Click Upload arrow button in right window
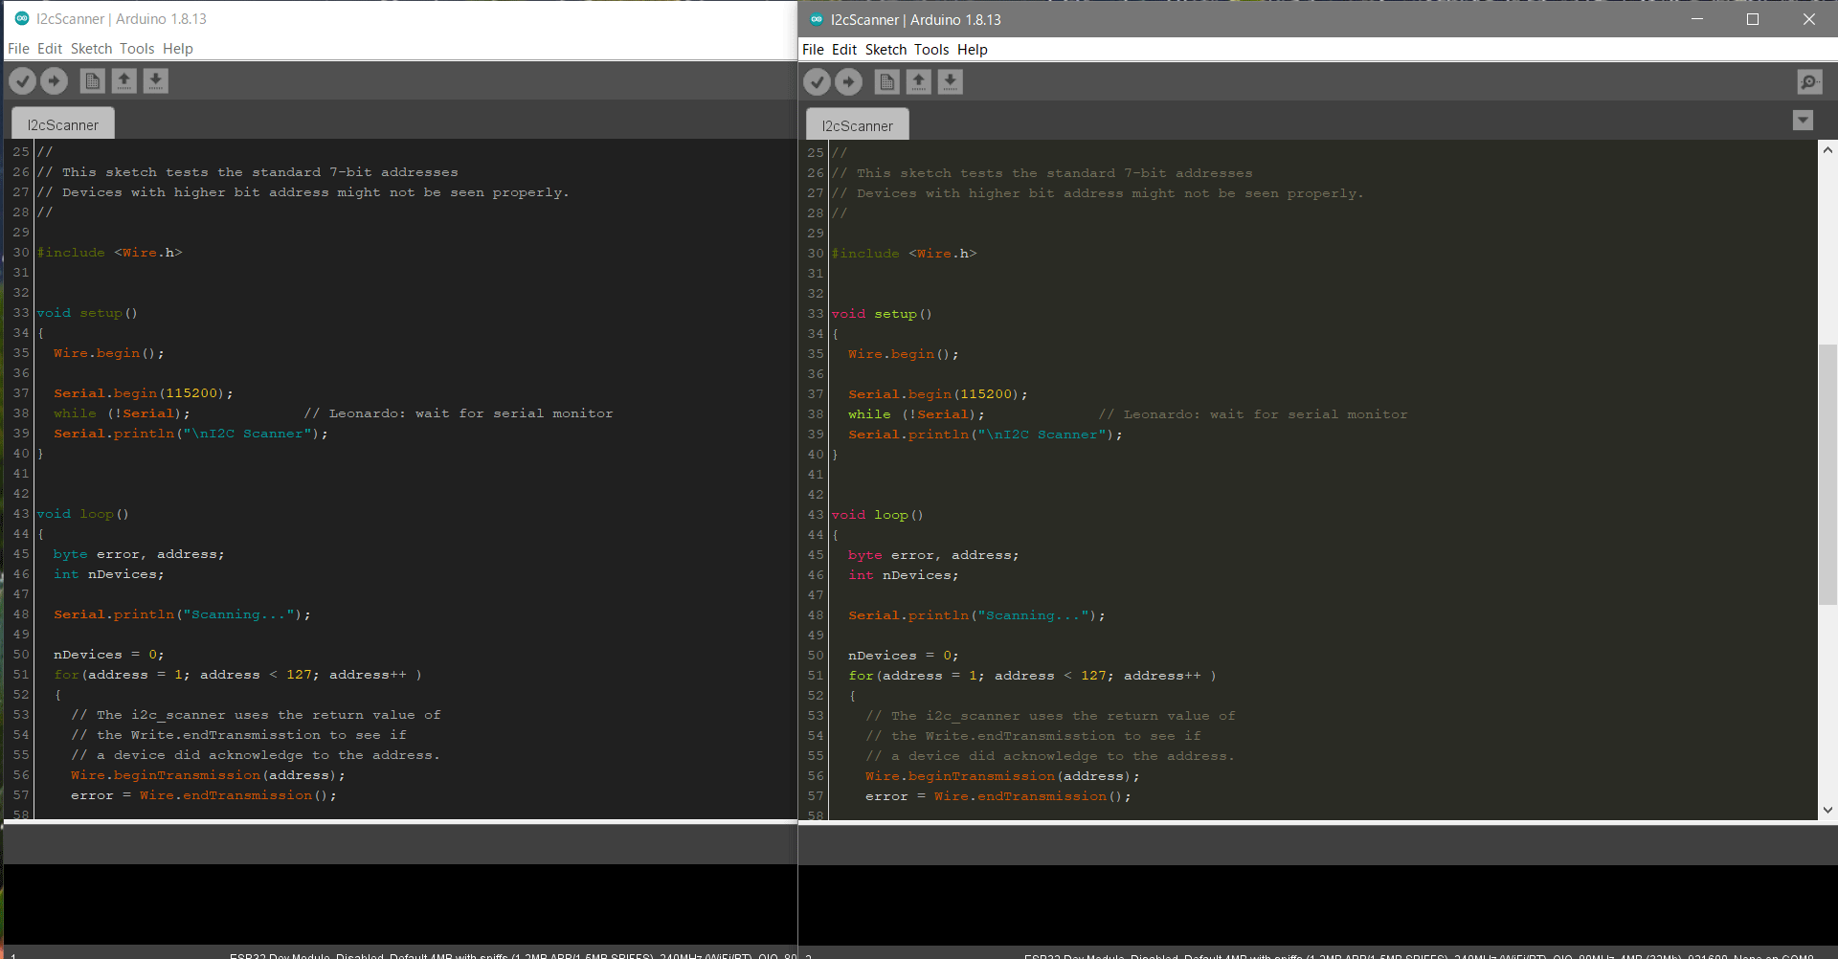1838x959 pixels. coord(848,82)
